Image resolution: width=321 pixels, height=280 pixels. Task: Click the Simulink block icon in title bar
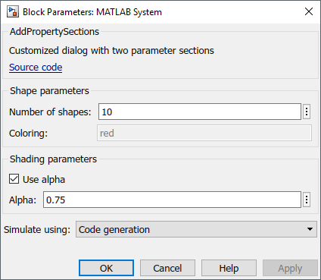pos(13,12)
